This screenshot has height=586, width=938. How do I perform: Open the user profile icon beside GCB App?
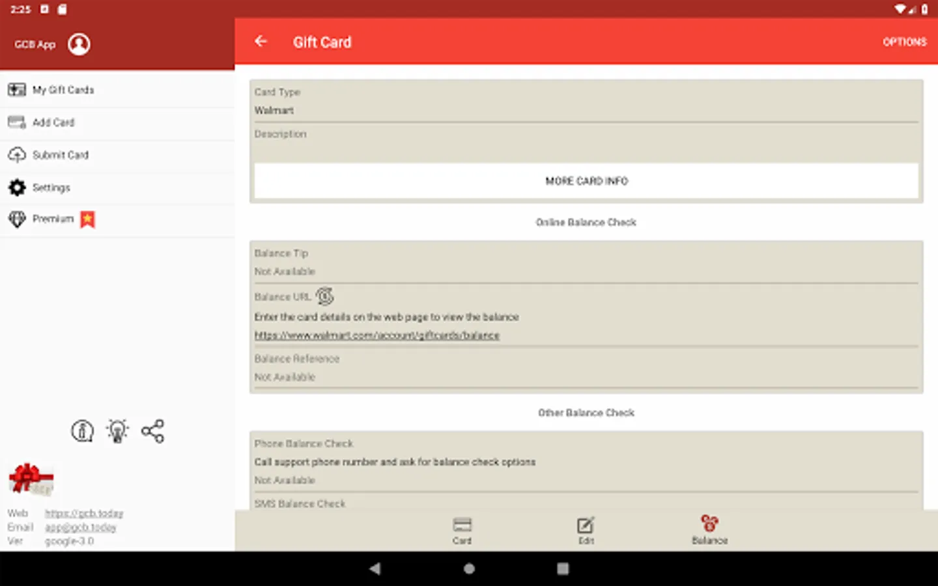point(79,44)
